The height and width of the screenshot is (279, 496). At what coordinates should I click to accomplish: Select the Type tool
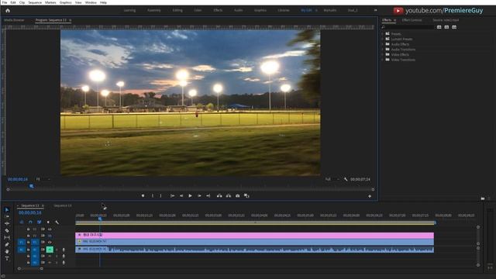click(7, 258)
